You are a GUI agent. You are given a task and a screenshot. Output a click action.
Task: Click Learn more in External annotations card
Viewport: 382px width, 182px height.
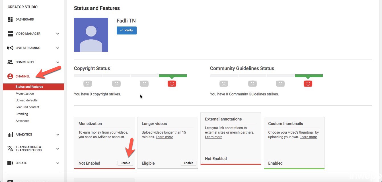(213, 137)
